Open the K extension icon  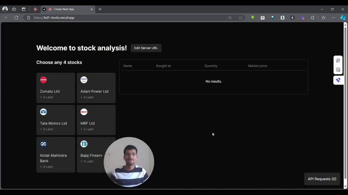pos(292,18)
